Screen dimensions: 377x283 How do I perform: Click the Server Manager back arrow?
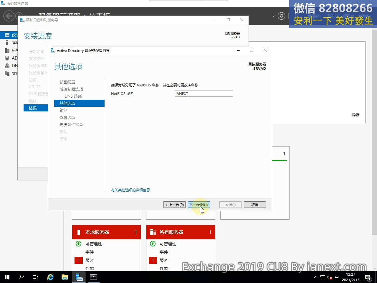(9, 16)
